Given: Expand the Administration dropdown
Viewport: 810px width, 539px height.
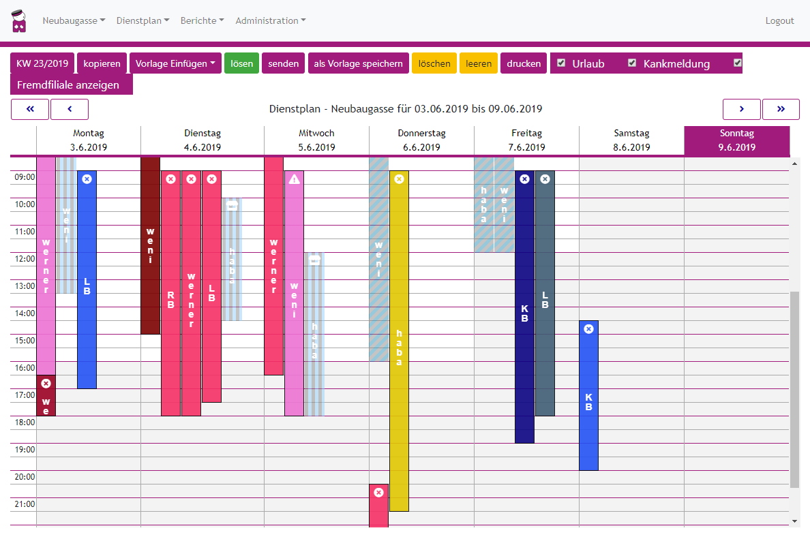Looking at the screenshot, I should click(x=270, y=20).
